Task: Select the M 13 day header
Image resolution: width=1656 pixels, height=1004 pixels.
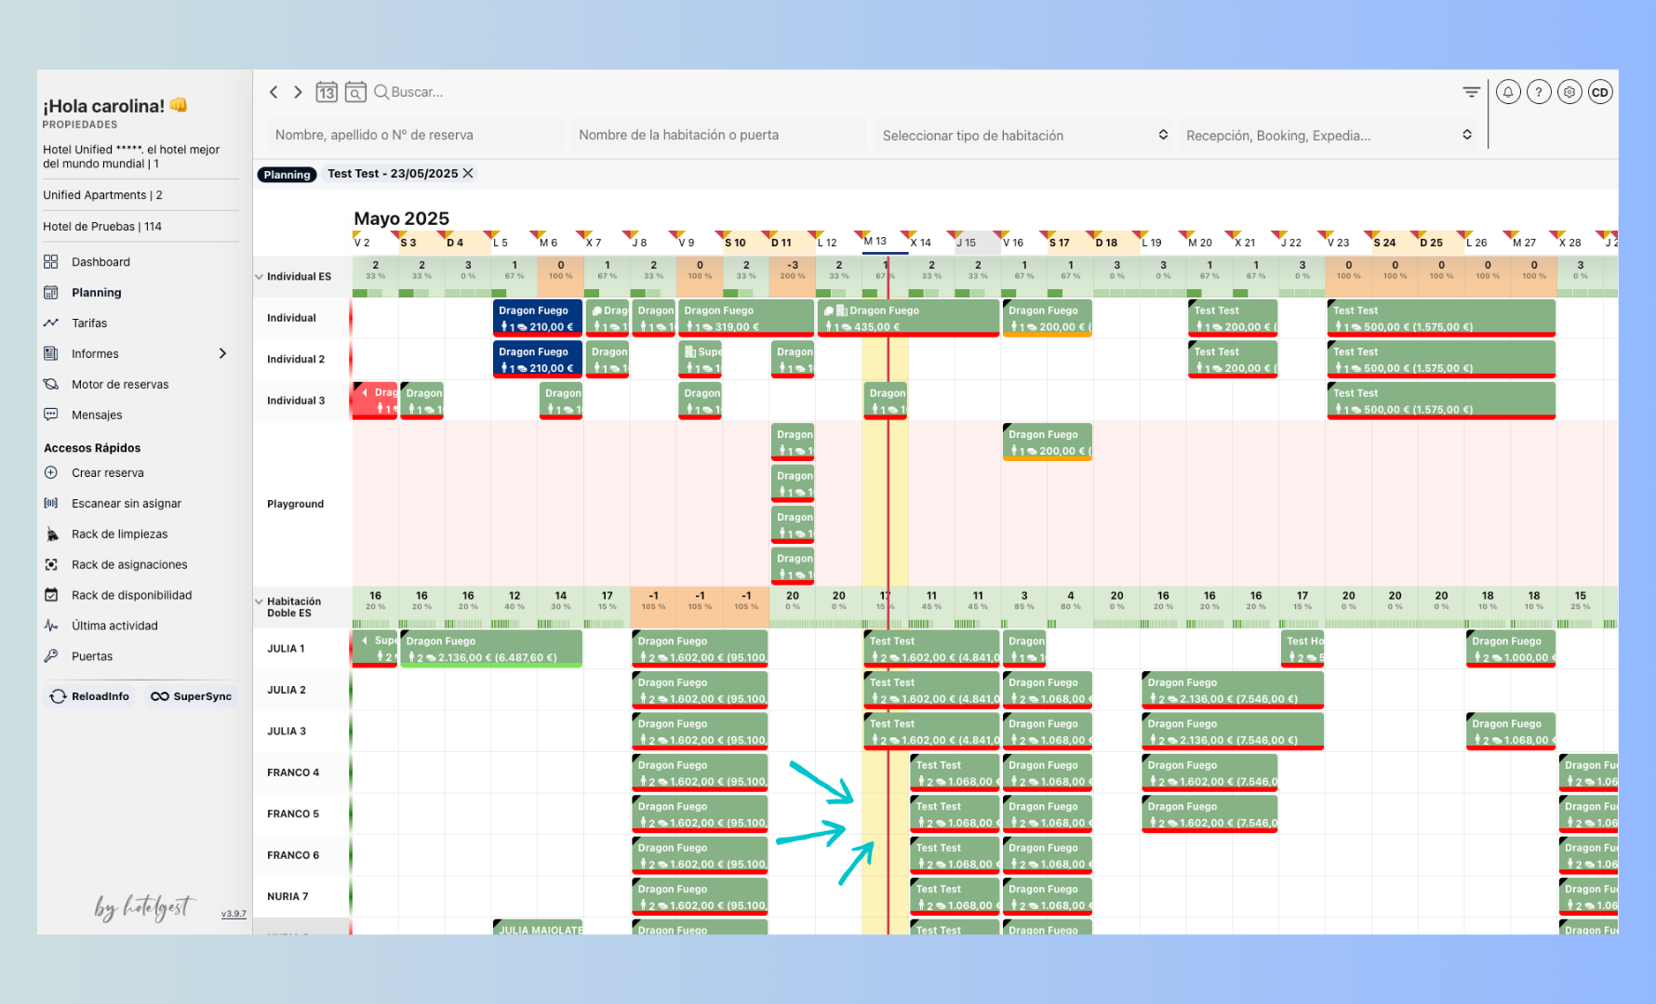Action: tap(875, 242)
